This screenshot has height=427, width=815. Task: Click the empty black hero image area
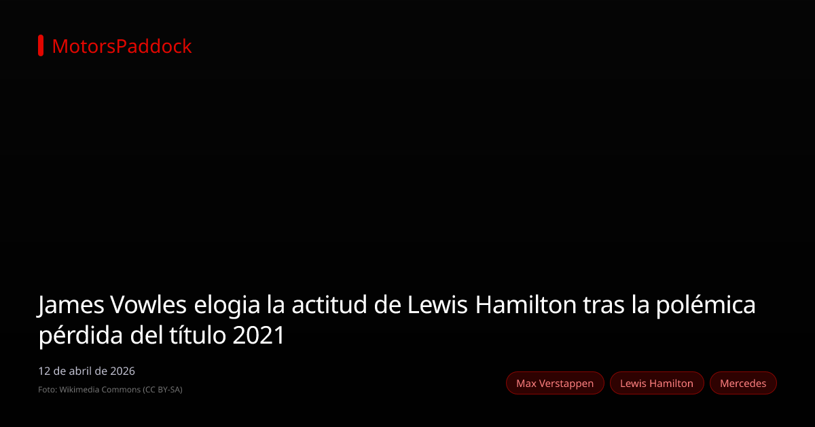click(407, 169)
